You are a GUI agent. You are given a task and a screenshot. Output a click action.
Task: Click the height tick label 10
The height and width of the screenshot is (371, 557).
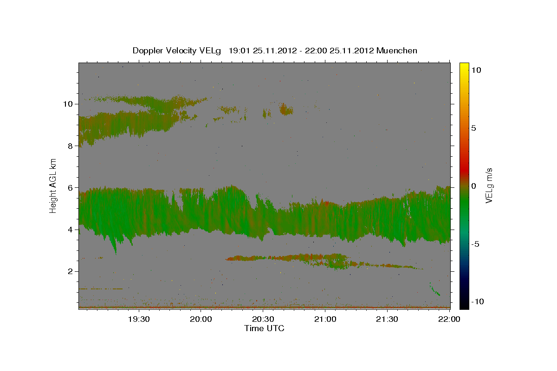[x=69, y=104]
